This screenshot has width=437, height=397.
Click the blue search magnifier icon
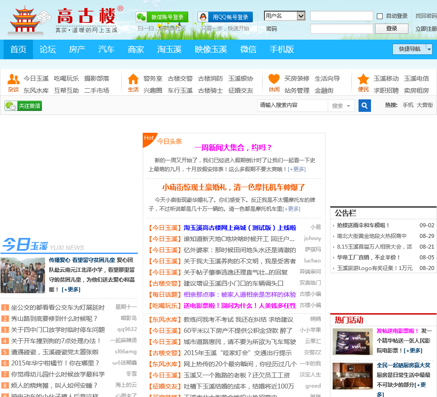tap(365, 106)
